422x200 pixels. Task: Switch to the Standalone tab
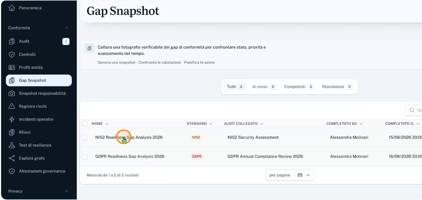click(x=337, y=87)
